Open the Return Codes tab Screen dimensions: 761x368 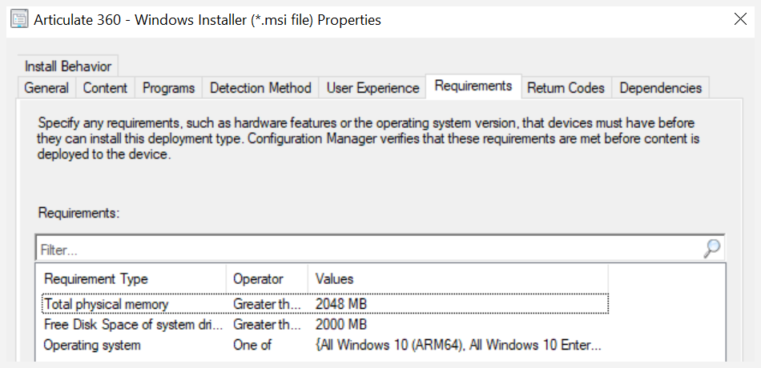click(x=566, y=88)
